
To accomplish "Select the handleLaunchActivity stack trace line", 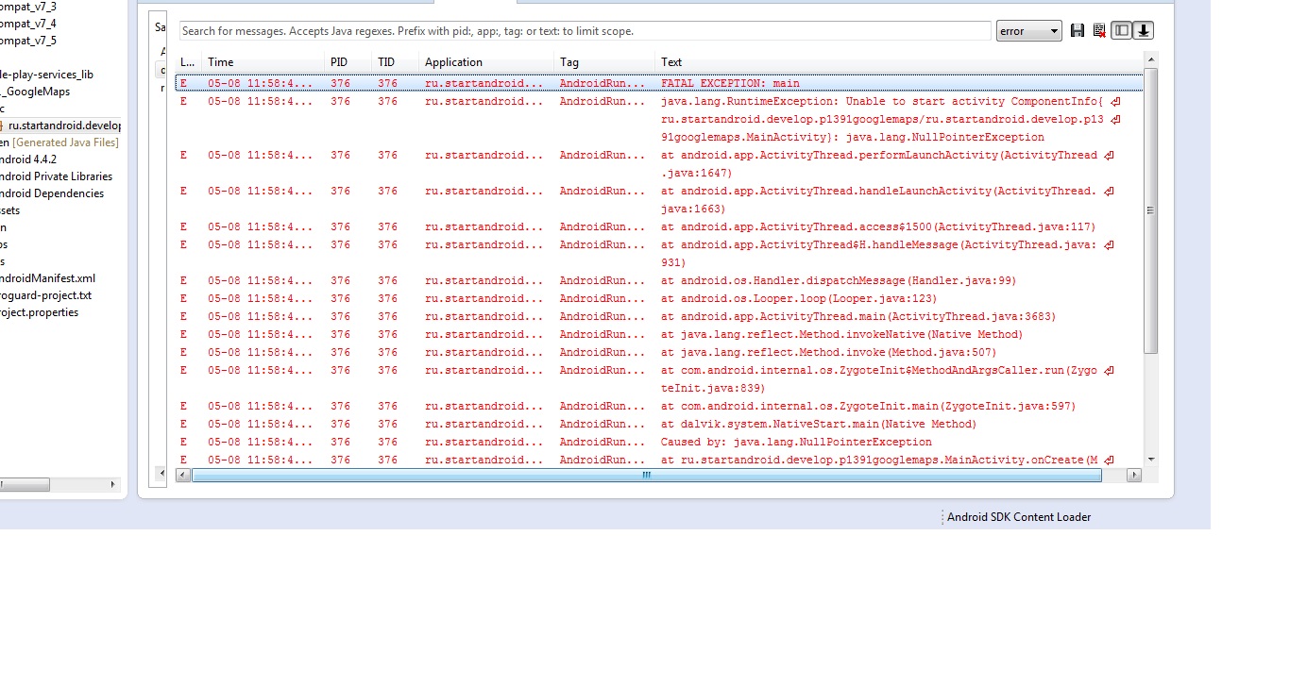I will [x=659, y=199].
